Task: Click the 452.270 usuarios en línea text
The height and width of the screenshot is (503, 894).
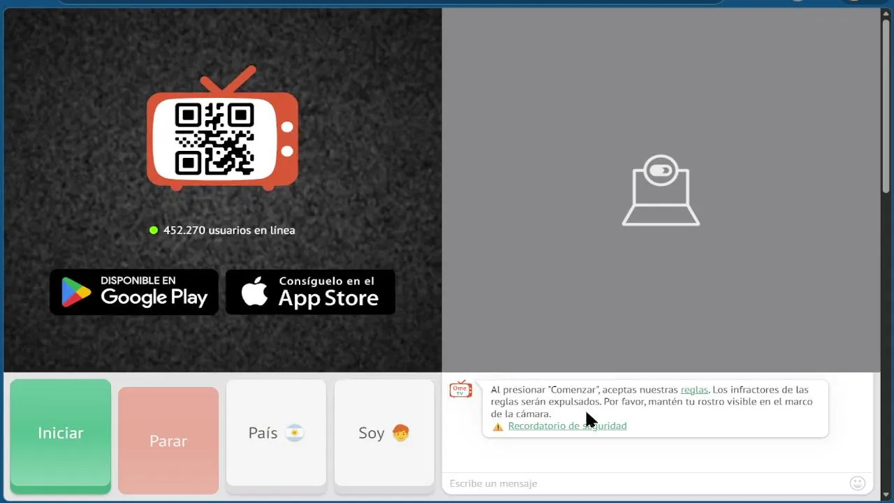Action: click(229, 231)
